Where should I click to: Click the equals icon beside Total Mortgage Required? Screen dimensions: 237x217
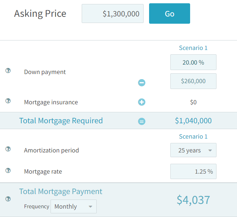142,121
